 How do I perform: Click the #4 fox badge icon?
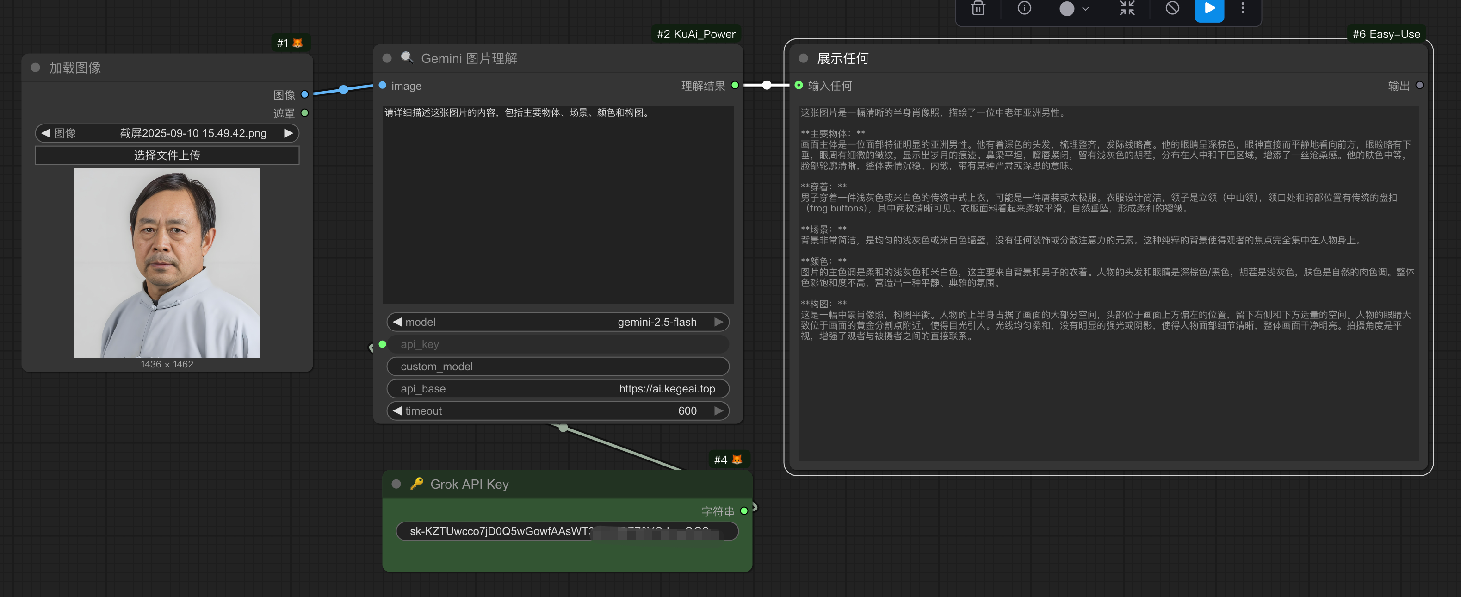click(x=737, y=459)
